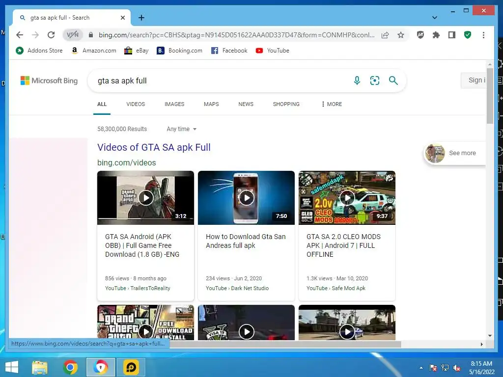Click the scroll down arrow
This screenshot has width=503, height=377.
(490, 336)
